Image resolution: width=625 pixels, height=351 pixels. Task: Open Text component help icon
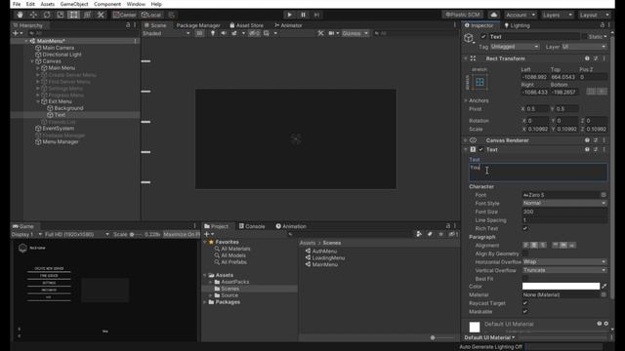coord(587,149)
